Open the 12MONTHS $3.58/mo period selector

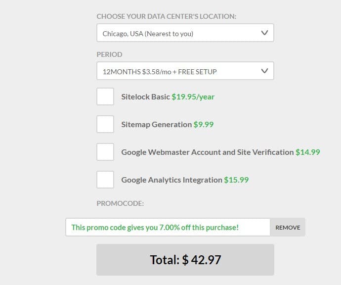click(185, 71)
